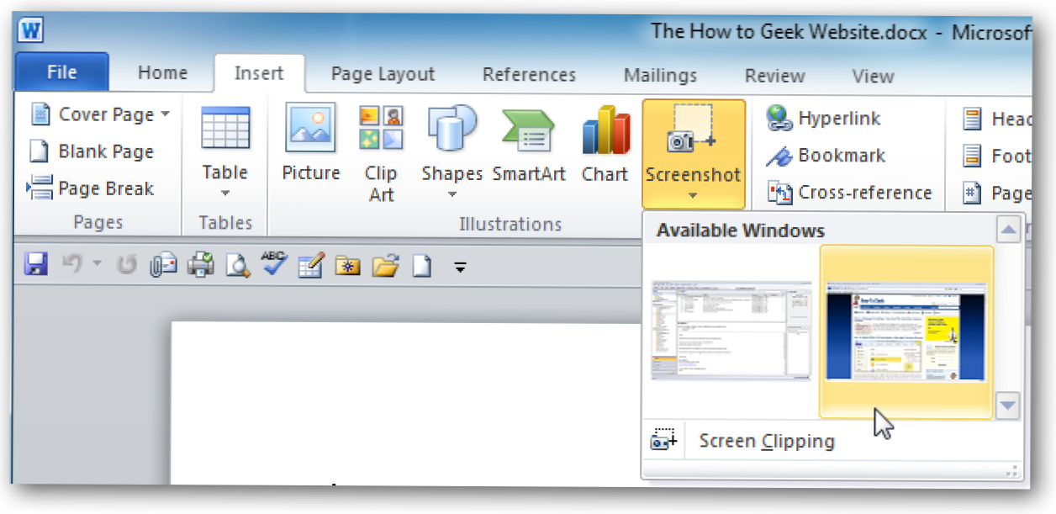Open the Shapes gallery

(x=451, y=153)
